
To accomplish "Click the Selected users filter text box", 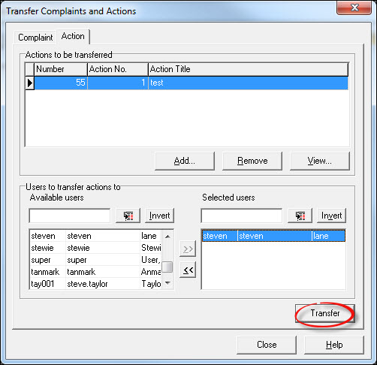I will (242, 216).
